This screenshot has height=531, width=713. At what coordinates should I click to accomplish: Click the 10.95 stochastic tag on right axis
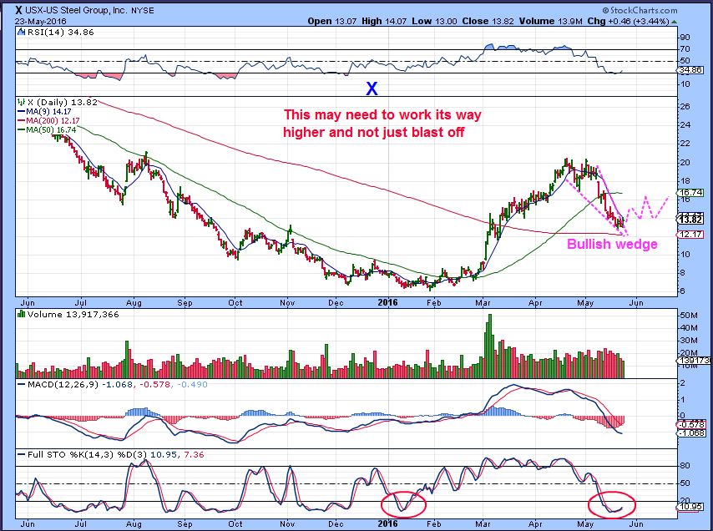point(690,507)
